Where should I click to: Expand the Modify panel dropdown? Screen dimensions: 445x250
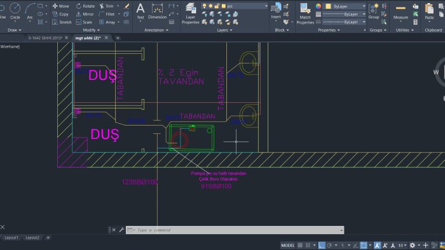click(92, 30)
